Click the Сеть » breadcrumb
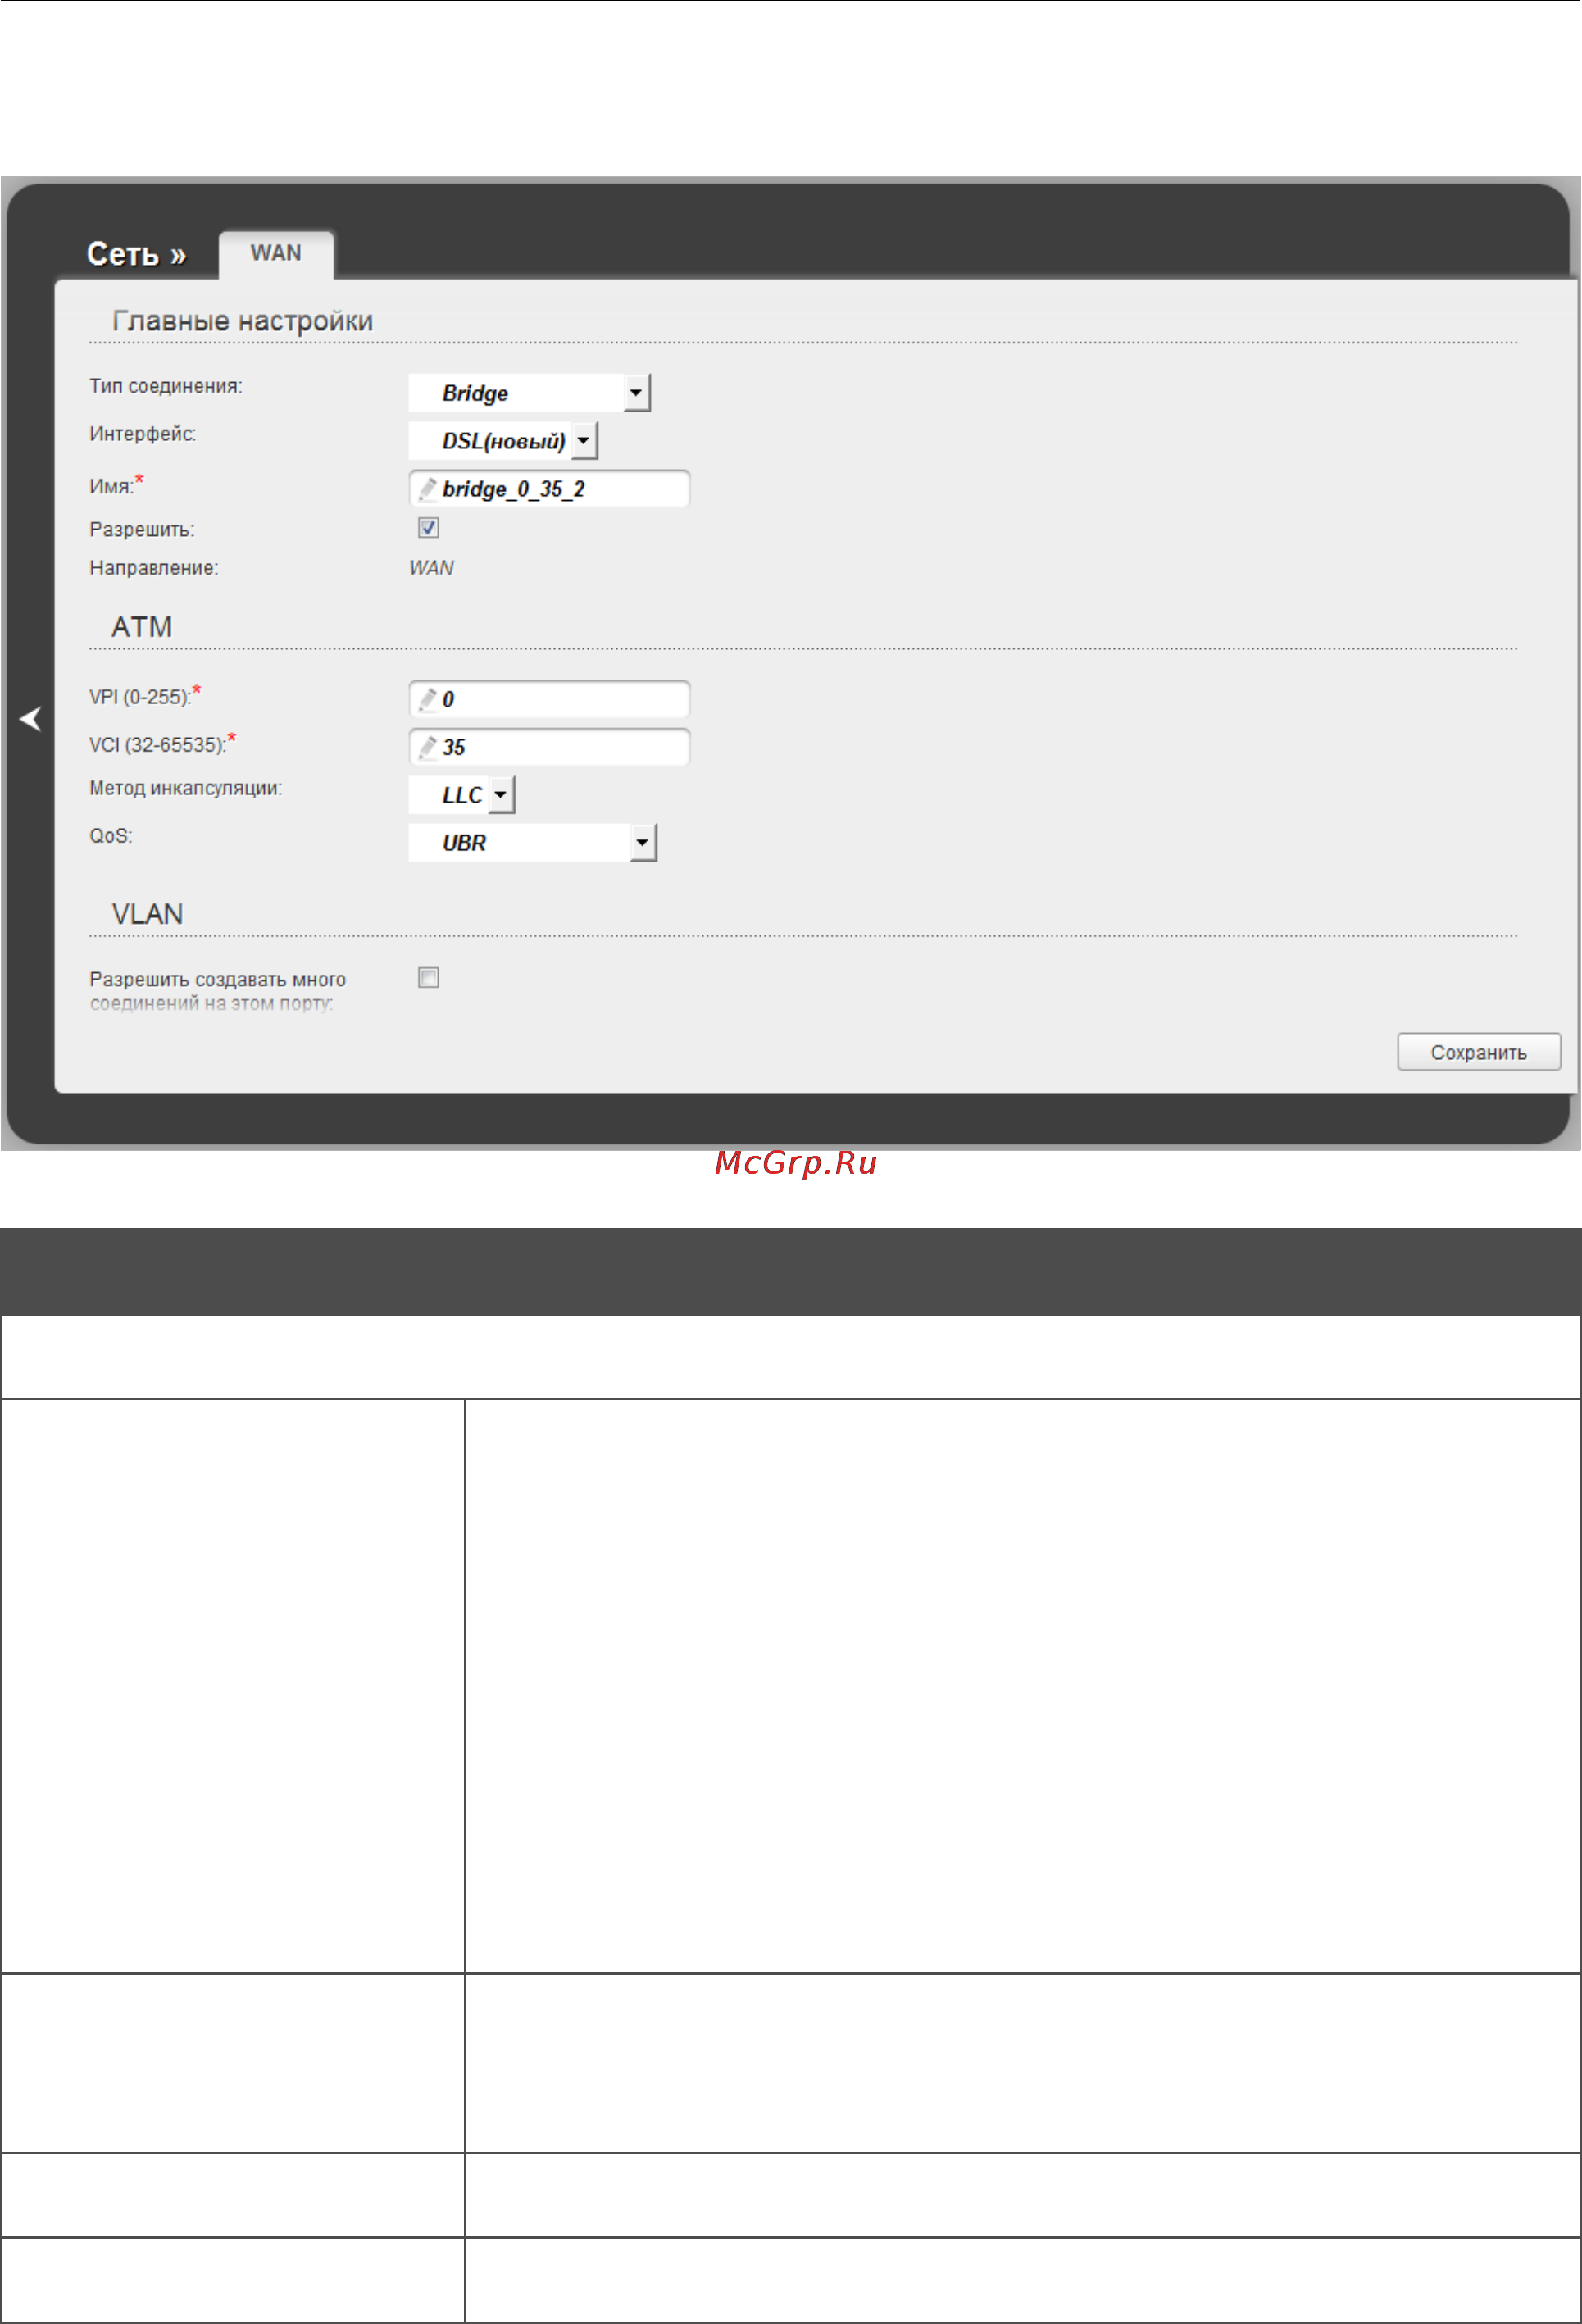1582x2324 pixels. tap(136, 254)
